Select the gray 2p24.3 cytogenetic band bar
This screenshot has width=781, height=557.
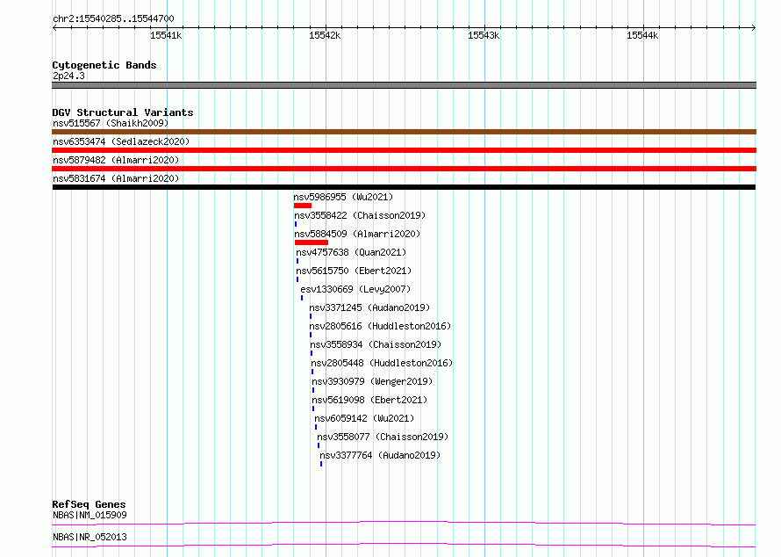(x=404, y=85)
